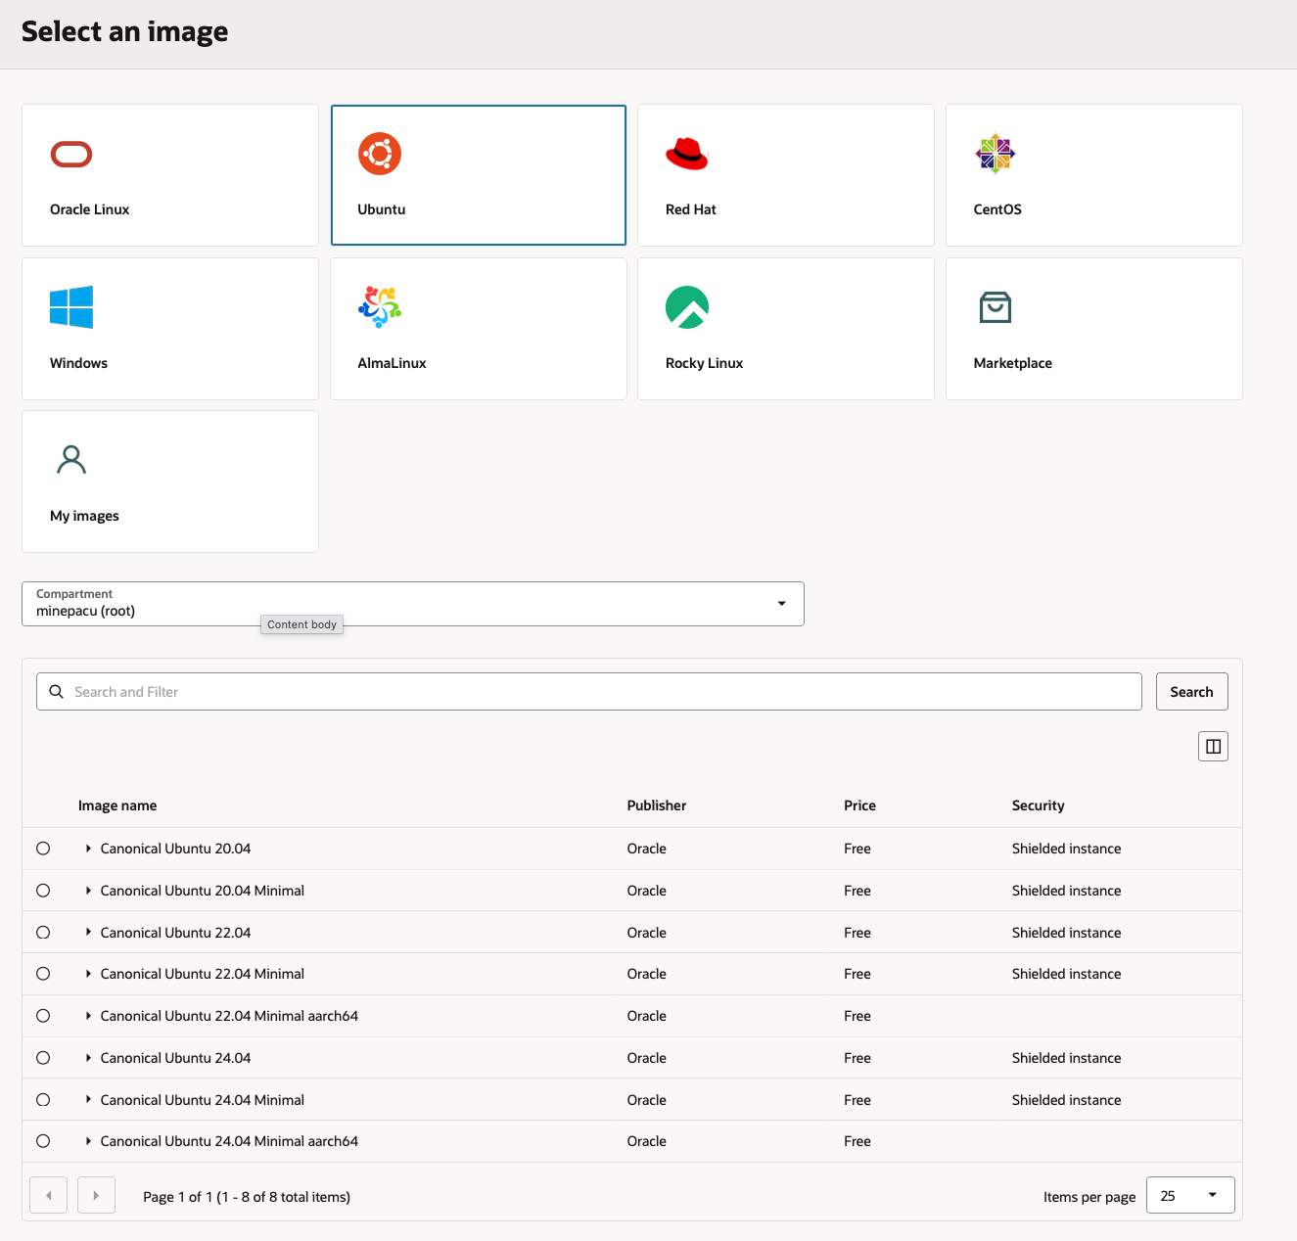Pick the Windows logo icon

coord(71,307)
